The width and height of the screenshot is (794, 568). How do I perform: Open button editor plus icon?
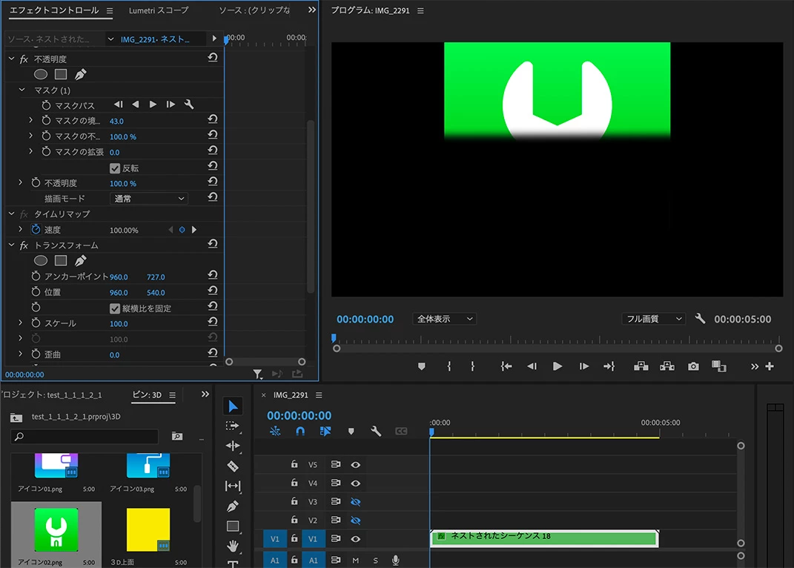[770, 366]
